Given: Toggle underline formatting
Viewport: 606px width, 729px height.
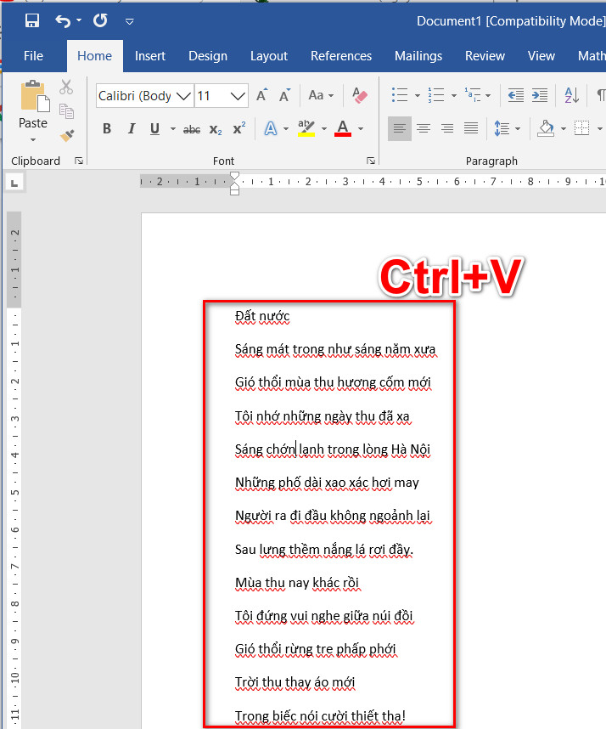Looking at the screenshot, I should point(155,128).
